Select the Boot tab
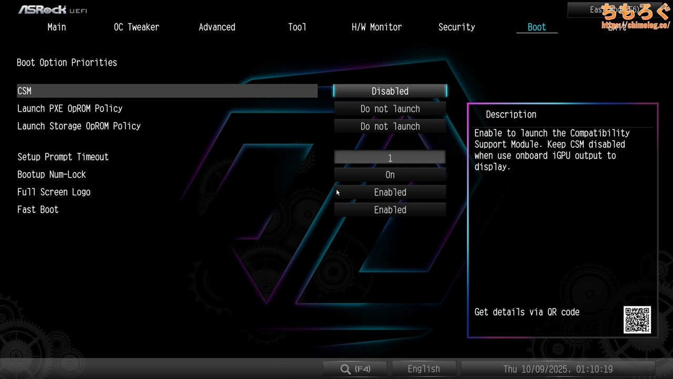 click(x=536, y=27)
